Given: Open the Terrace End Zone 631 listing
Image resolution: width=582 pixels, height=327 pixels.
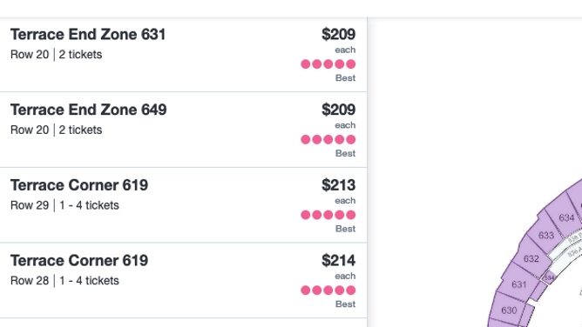Looking at the screenshot, I should [183, 55].
